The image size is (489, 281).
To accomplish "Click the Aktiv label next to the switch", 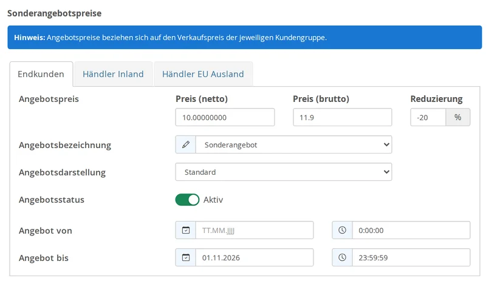I will click(213, 200).
